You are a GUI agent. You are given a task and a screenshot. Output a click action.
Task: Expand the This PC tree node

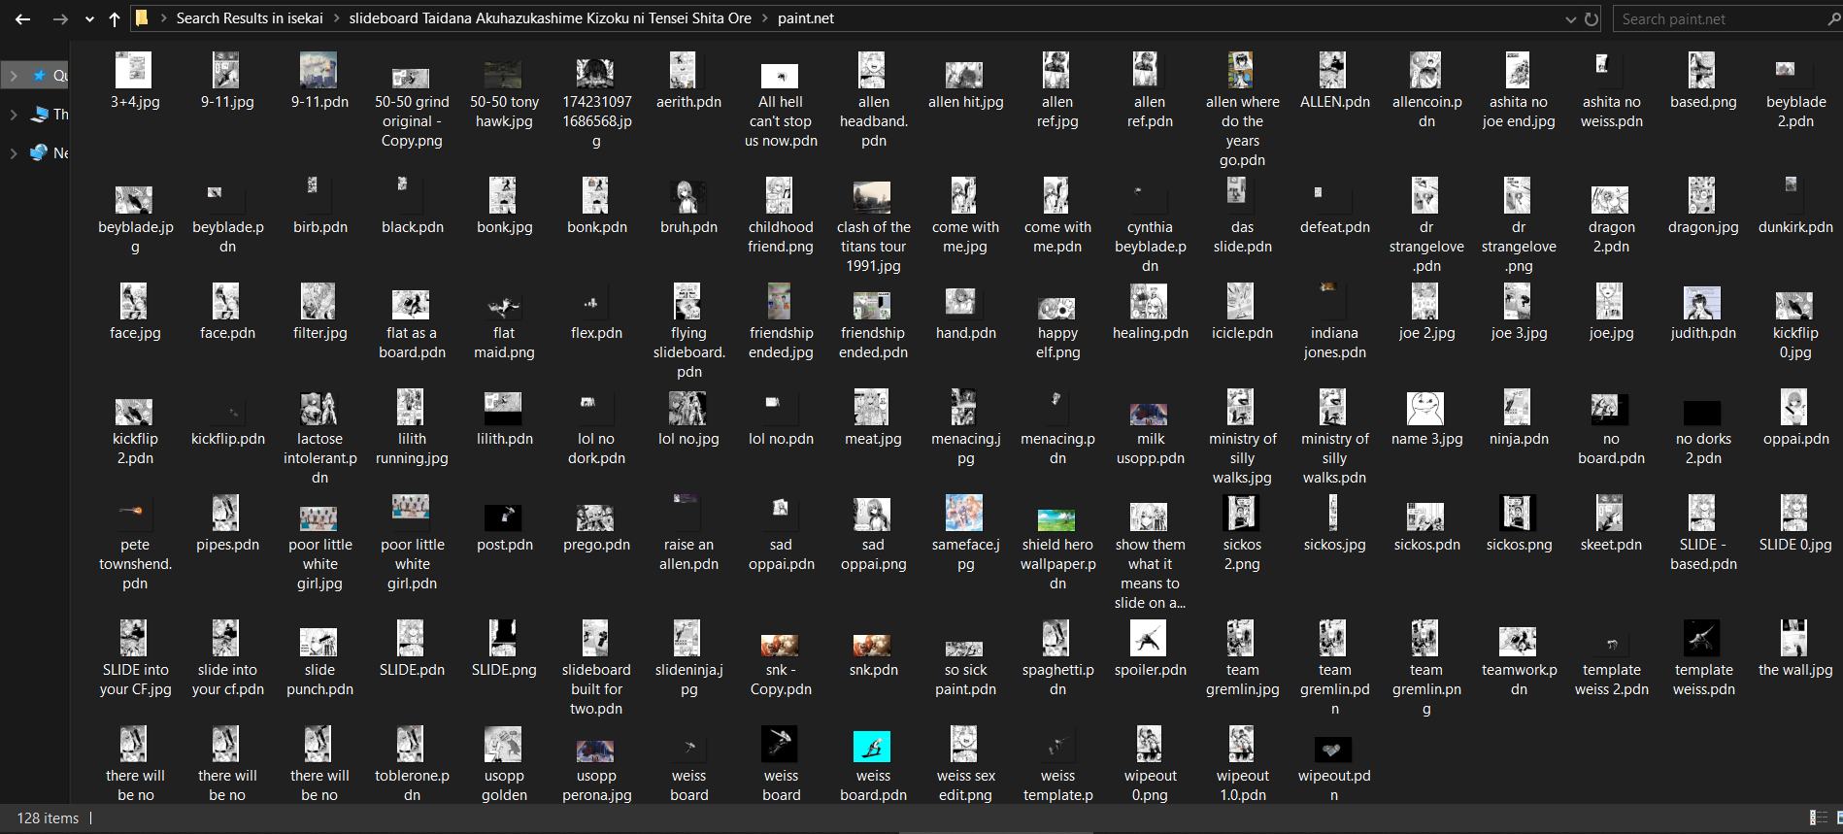(x=13, y=115)
